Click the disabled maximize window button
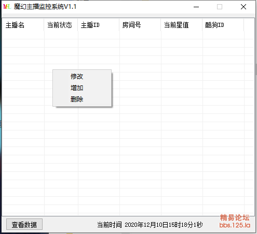 220,7
